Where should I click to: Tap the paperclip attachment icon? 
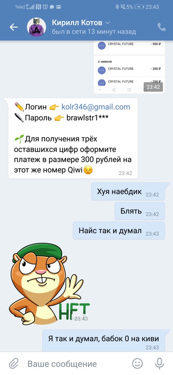[14, 364]
